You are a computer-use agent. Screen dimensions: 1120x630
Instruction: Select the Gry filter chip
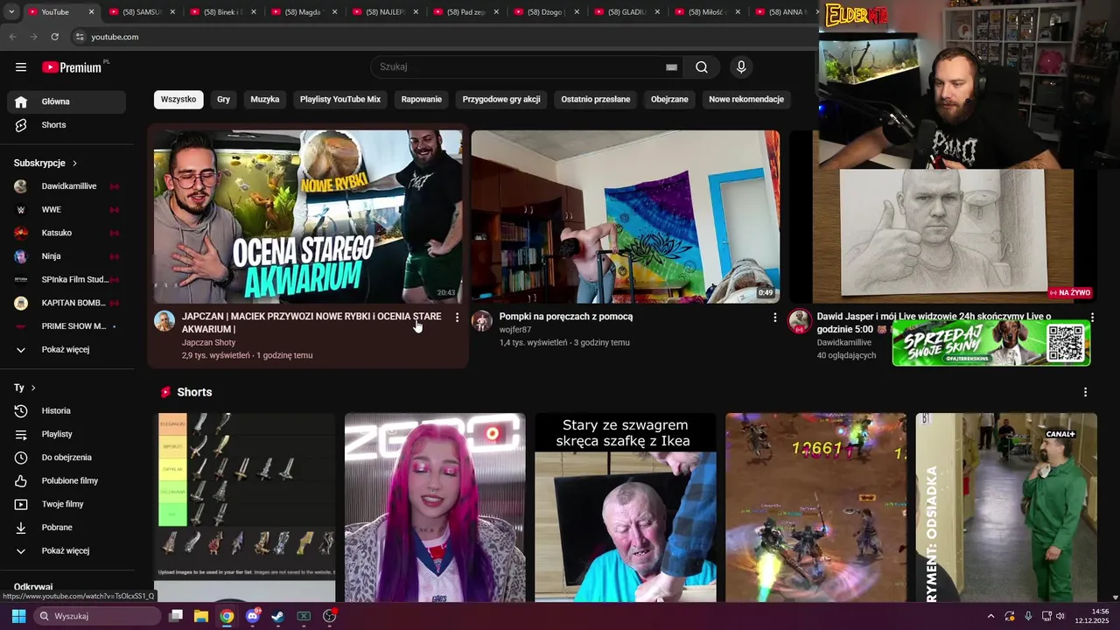tap(223, 100)
